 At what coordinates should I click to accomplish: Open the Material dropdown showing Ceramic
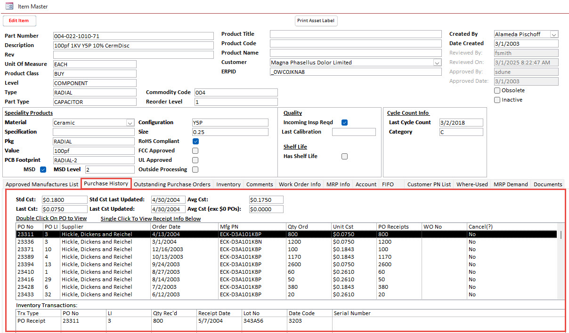point(131,122)
